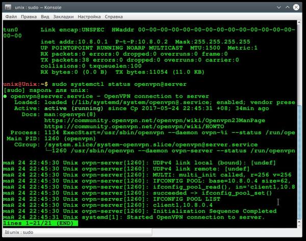
Task: Click the Openvpn23ManPage wiki URL
Action: click(x=155, y=120)
